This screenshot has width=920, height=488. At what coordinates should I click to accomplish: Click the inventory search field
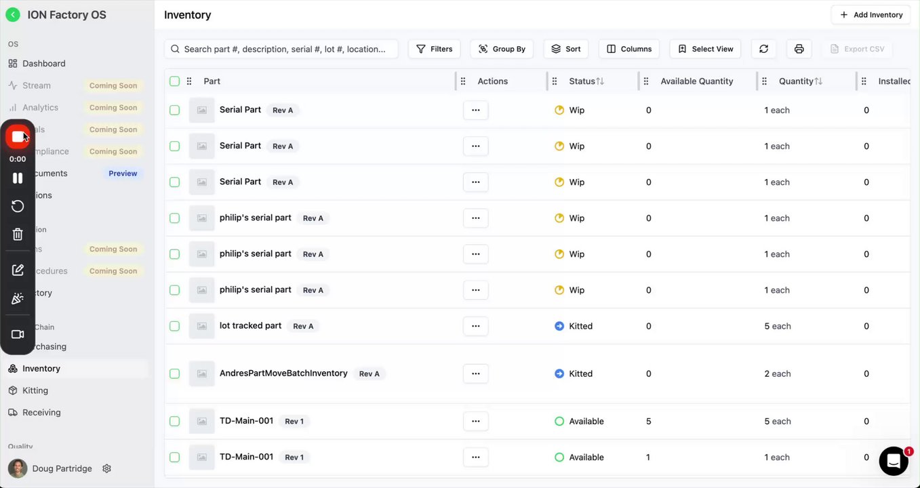(285, 49)
